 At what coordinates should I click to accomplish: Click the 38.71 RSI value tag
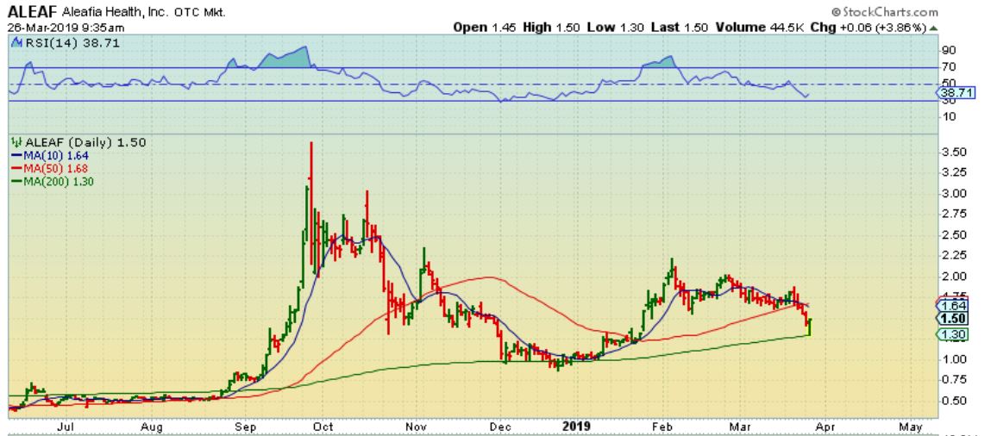click(x=957, y=93)
